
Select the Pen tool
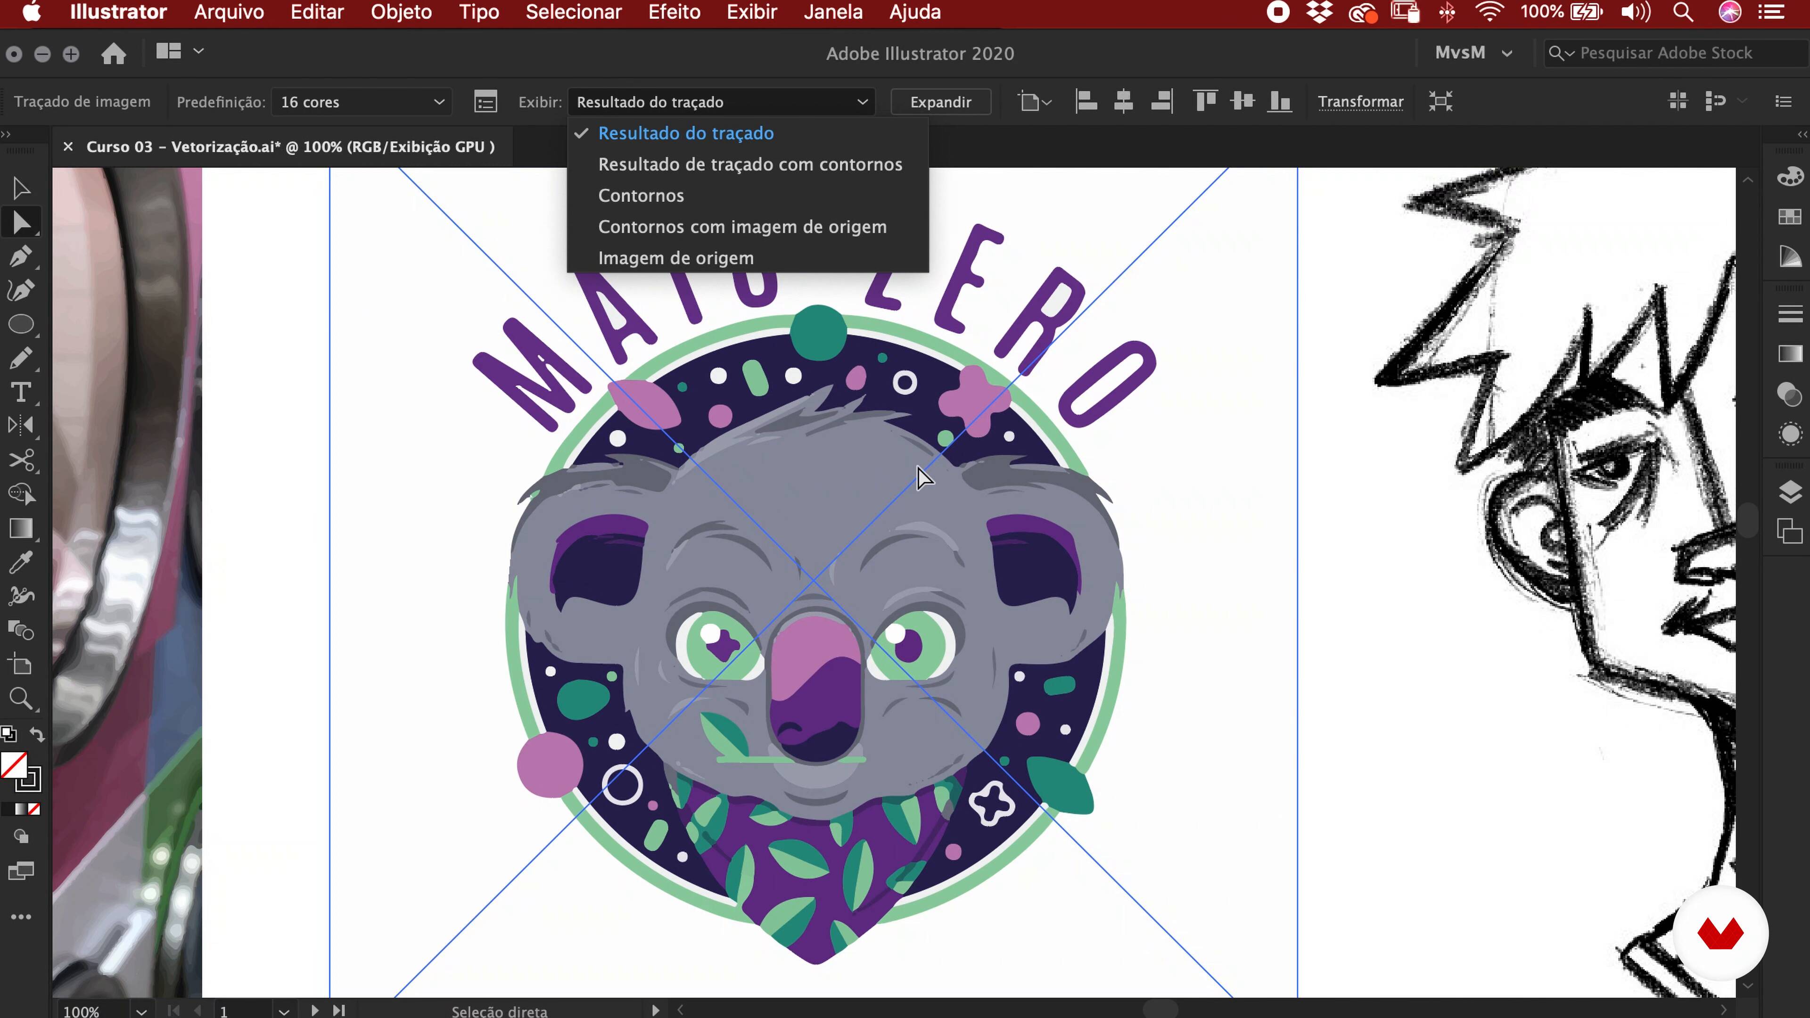[x=20, y=256]
